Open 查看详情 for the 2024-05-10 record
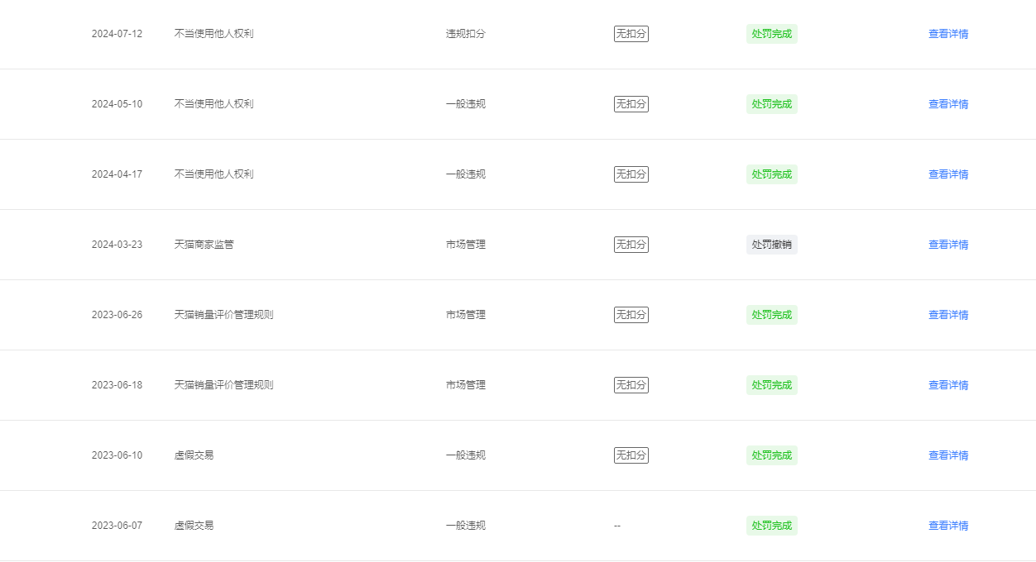Screen dimensions: 1036x562 point(948,104)
